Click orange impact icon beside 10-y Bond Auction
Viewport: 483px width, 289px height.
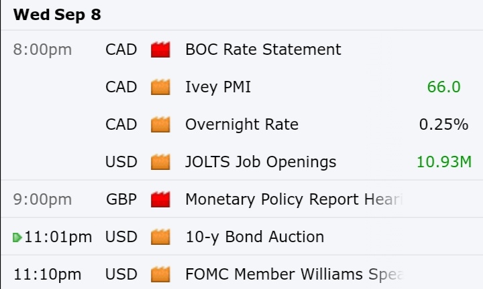(x=160, y=237)
